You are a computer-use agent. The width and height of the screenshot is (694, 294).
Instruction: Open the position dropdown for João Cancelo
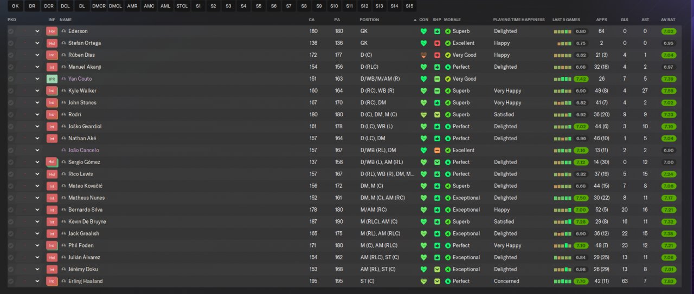(37, 151)
